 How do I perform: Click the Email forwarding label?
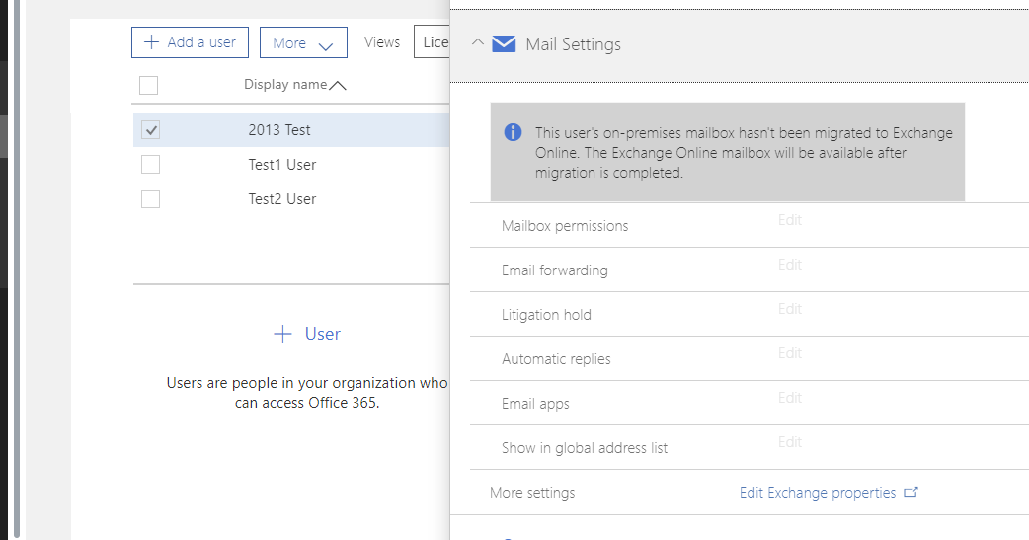coord(555,270)
